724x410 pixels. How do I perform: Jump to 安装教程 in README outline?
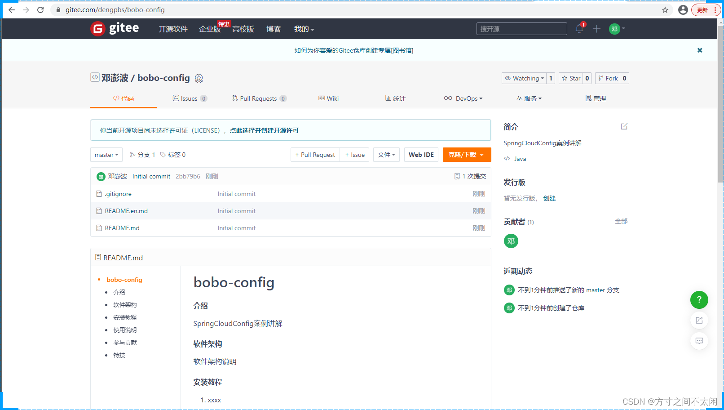click(x=125, y=317)
